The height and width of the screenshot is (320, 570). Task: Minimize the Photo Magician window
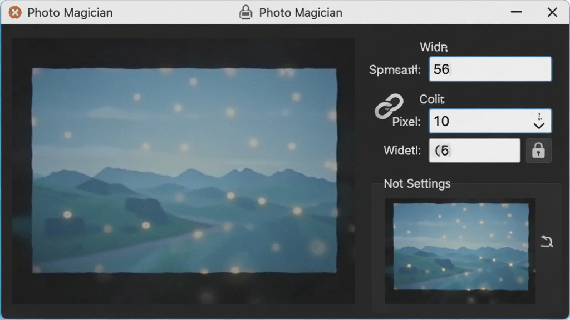[516, 12]
